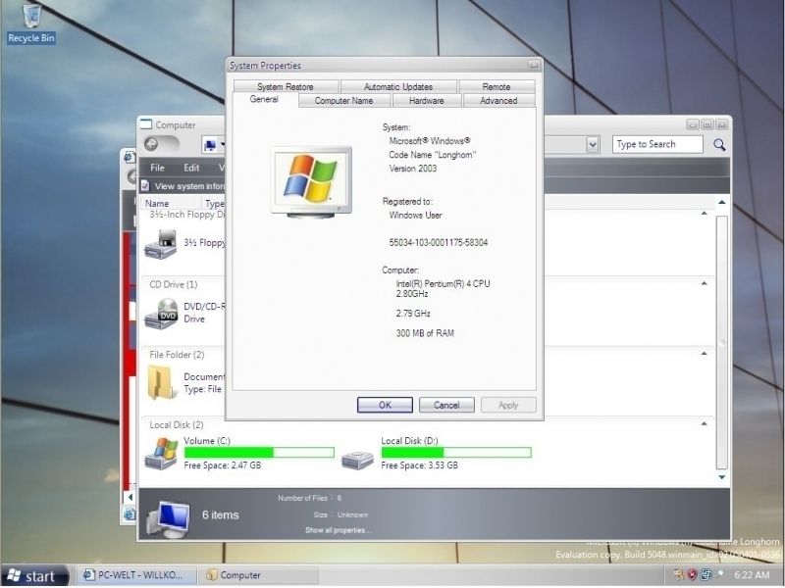The width and height of the screenshot is (785, 588).
Task: Switch to Computer taskbar button
Action: (259, 575)
